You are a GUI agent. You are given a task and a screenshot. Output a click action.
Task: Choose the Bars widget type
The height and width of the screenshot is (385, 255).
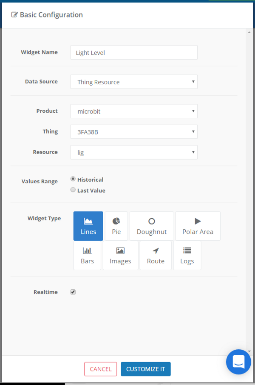[x=87, y=255]
